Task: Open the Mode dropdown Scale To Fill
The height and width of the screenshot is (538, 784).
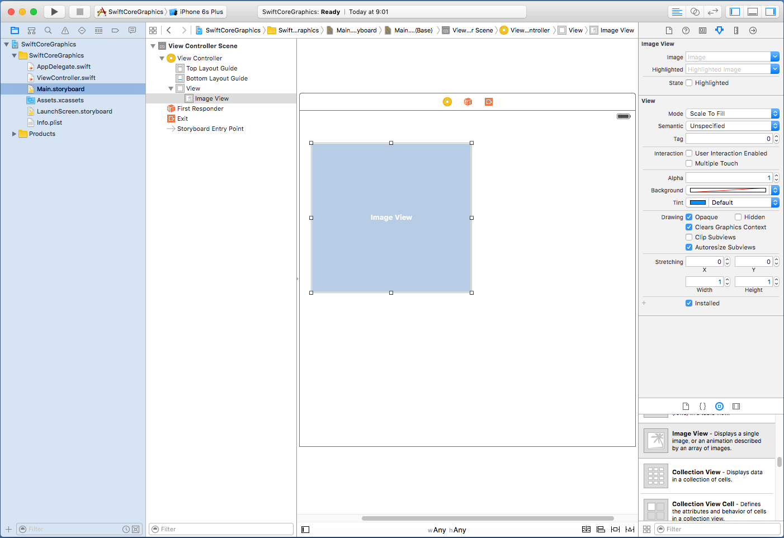Action: 732,114
